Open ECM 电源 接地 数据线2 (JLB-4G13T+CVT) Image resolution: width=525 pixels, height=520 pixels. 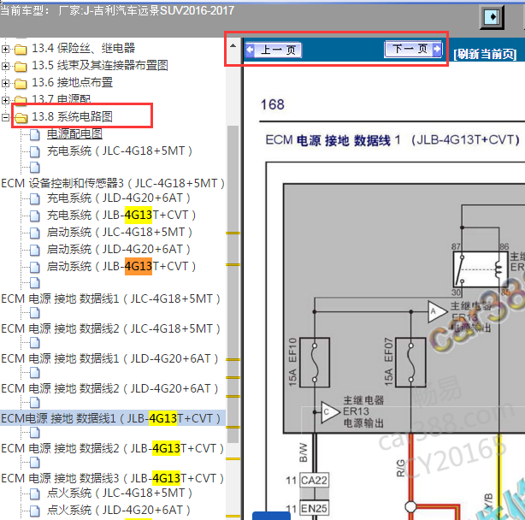112,448
